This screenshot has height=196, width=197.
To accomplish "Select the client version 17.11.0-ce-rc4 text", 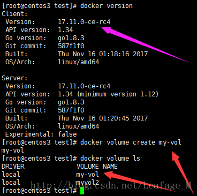I will (84, 22).
